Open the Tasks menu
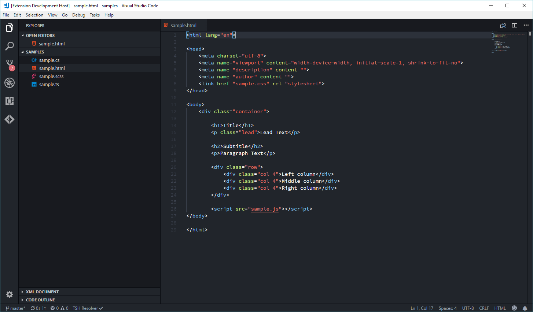Viewport: 533px width, 312px height. pos(95,15)
